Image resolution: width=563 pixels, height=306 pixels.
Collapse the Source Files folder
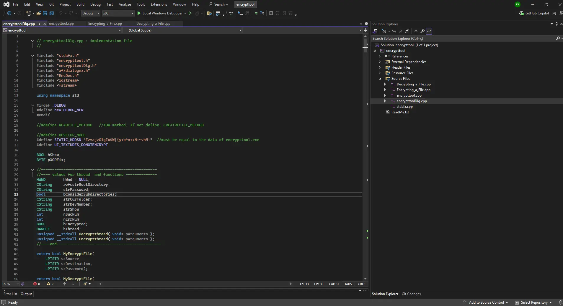(380, 79)
